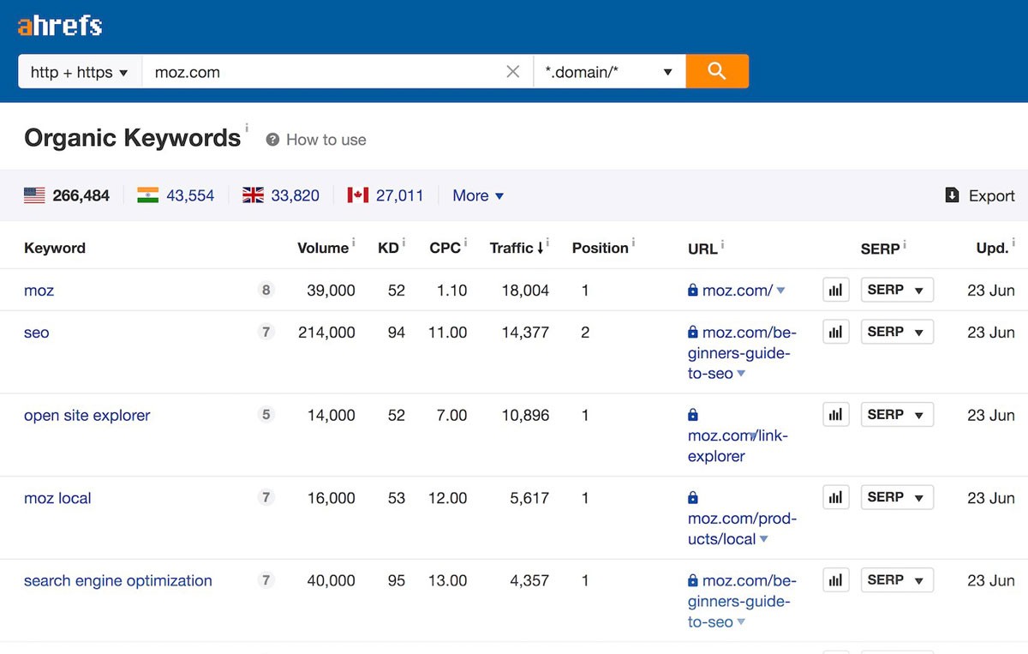The width and height of the screenshot is (1028, 654).
Task: Expand the arrow beside moz.com/ URL
Action: [x=780, y=291]
